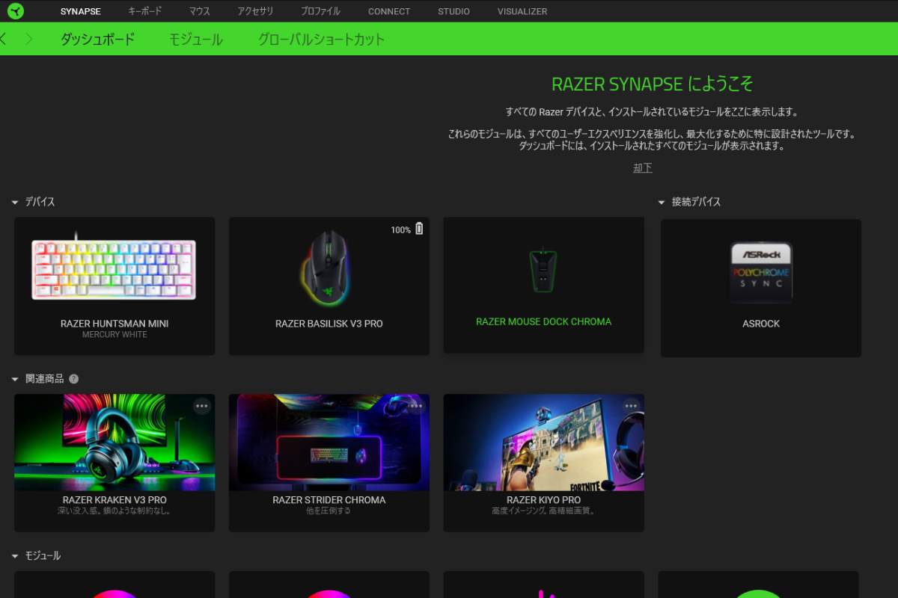This screenshot has width=898, height=598.
Task: Open options menu on Strider Chroma card
Action: pos(416,406)
